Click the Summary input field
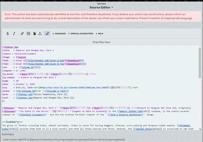Viewport: 203px width, 142px height. (101, 140)
